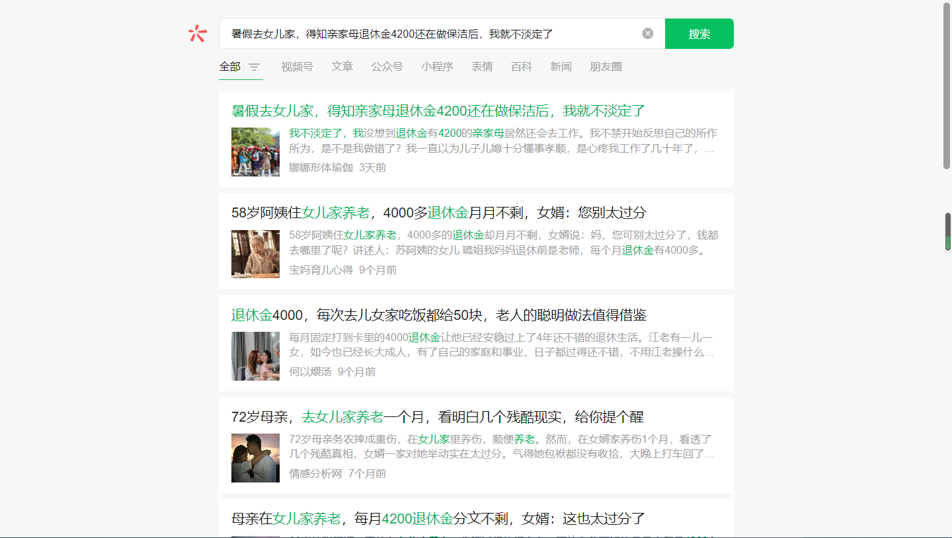This screenshot has width=952, height=538.
Task: Click the source name 宝妈育儿心得
Action: click(321, 270)
